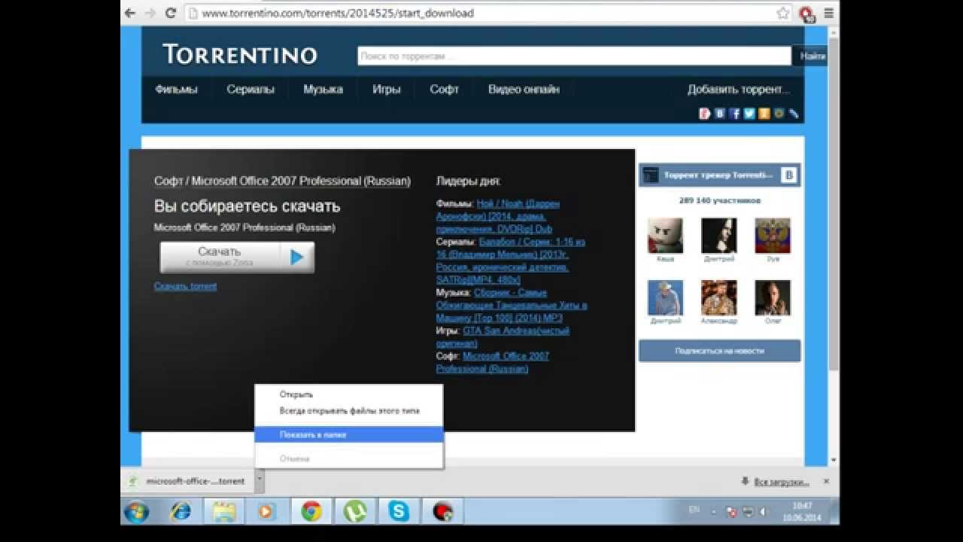Click the top-row Дмитрий avatar with hat
The height and width of the screenshot is (542, 963).
click(718, 235)
